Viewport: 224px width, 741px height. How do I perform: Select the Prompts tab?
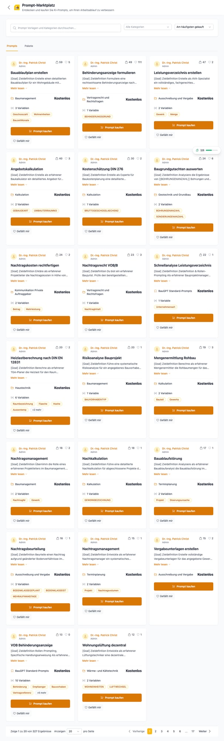[x=12, y=46]
